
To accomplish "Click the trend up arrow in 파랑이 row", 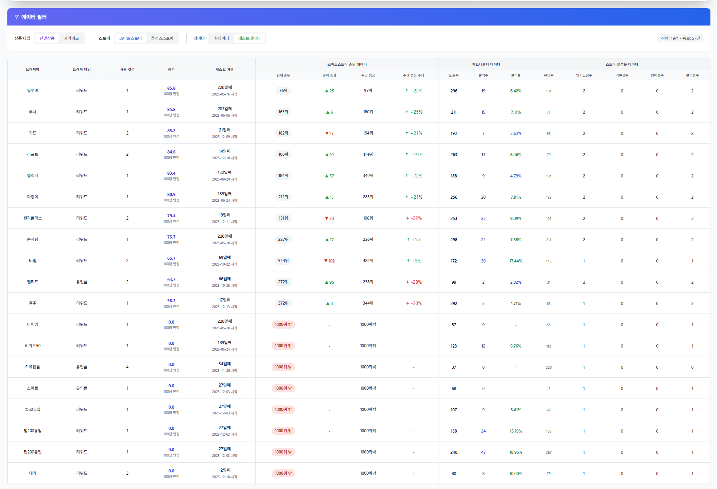I will point(407,197).
